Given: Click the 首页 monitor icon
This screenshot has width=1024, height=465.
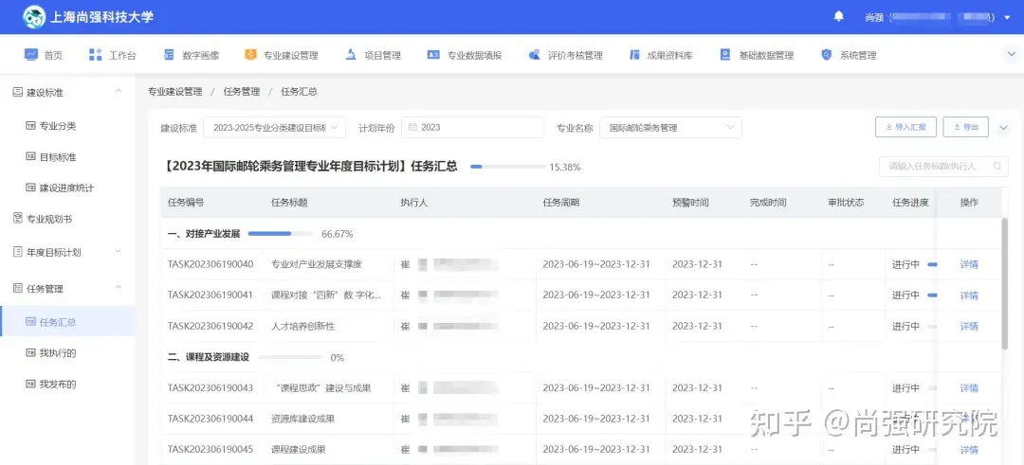Looking at the screenshot, I should 30,55.
